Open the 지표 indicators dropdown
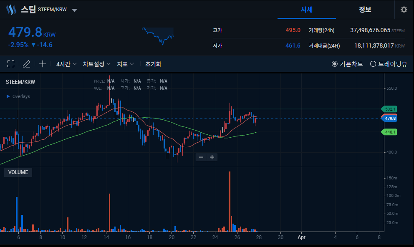 click(x=126, y=64)
